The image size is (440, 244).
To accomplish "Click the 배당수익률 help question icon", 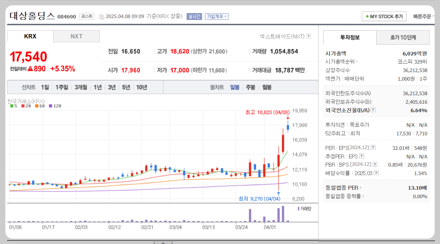I will [376, 173].
